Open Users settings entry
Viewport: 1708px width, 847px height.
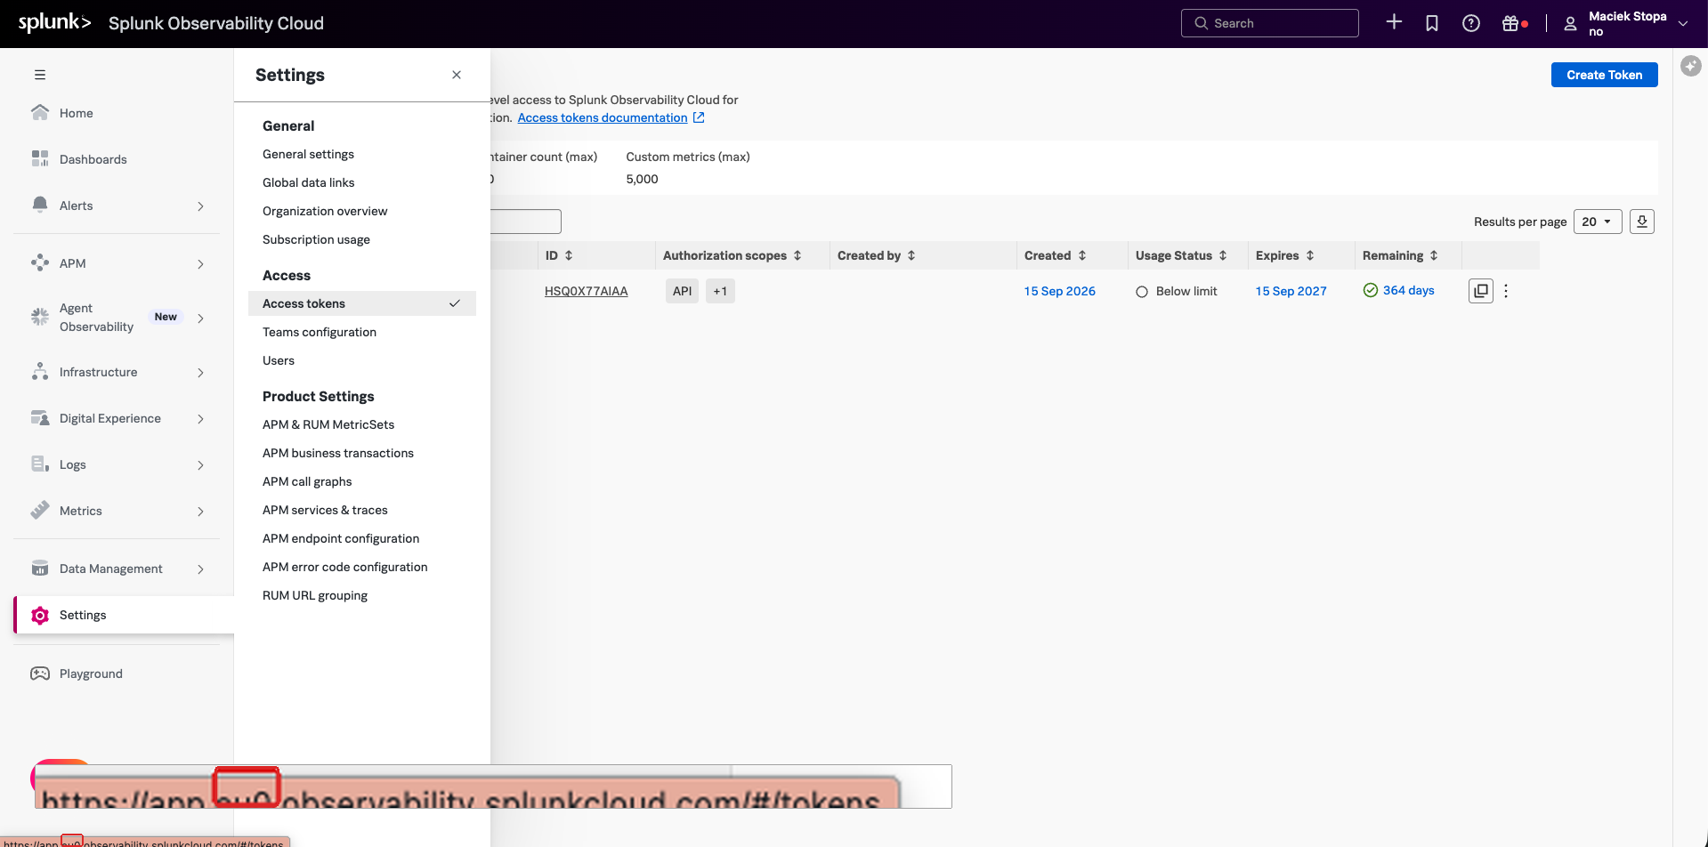click(279, 360)
